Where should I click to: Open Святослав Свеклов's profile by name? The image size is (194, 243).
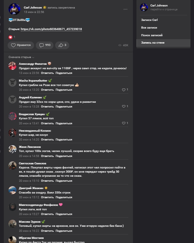click(x=32, y=163)
